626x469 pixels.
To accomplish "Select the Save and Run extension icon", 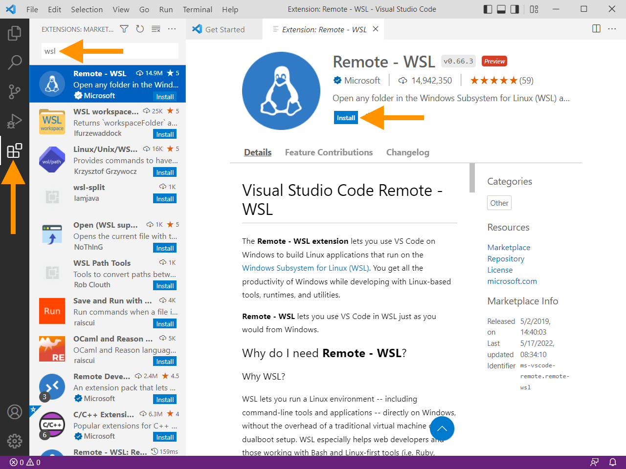I will 52,311.
